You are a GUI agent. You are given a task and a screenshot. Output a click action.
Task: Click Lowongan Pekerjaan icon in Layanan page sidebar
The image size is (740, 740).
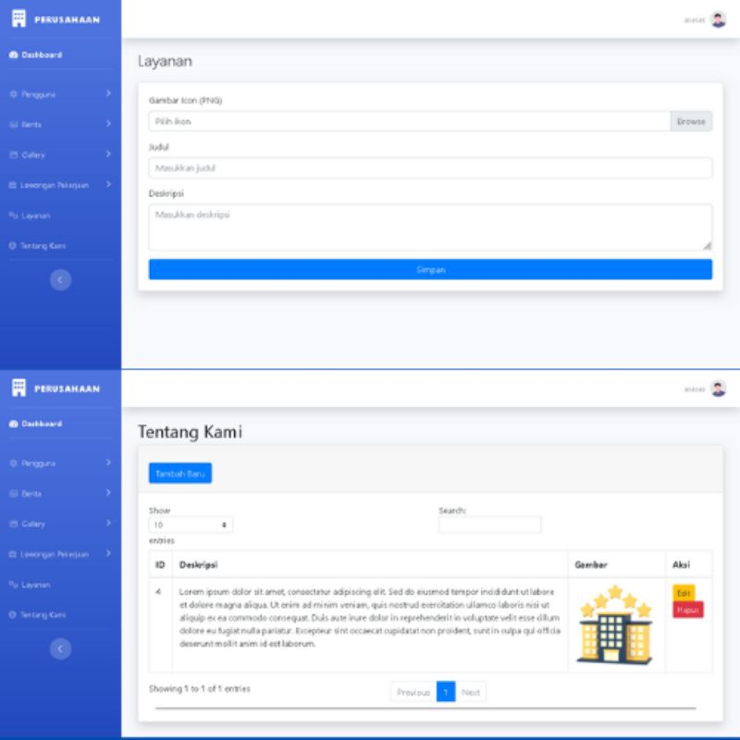tap(13, 185)
